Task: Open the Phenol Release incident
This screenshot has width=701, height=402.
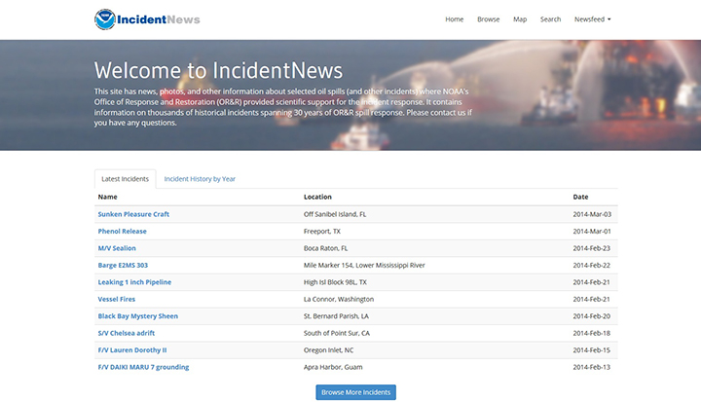Action: point(122,232)
